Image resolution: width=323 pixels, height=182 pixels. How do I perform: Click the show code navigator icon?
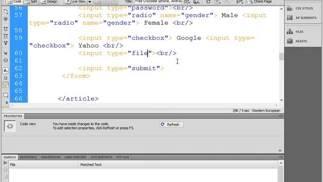6,19
